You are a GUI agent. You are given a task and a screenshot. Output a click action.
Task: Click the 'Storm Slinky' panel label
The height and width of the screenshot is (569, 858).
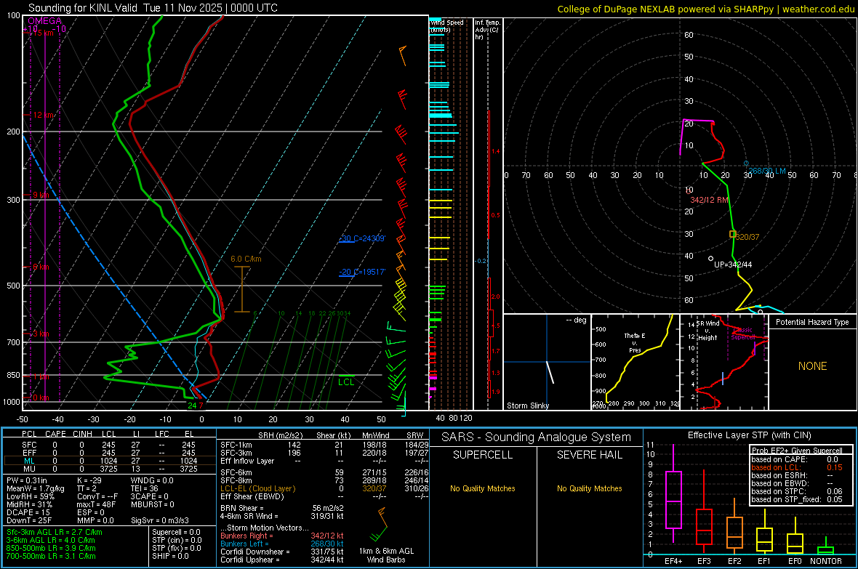pyautogui.click(x=527, y=405)
